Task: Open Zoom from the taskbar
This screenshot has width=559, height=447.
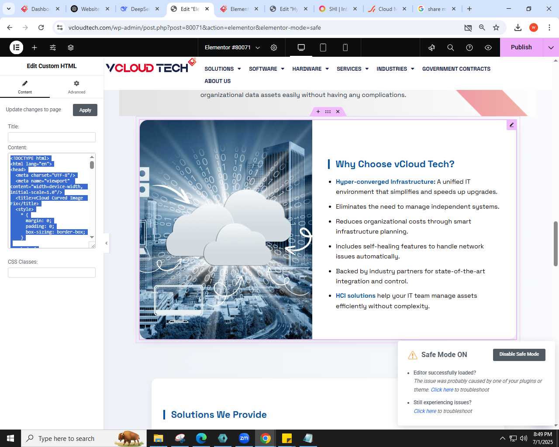Action: [244, 438]
